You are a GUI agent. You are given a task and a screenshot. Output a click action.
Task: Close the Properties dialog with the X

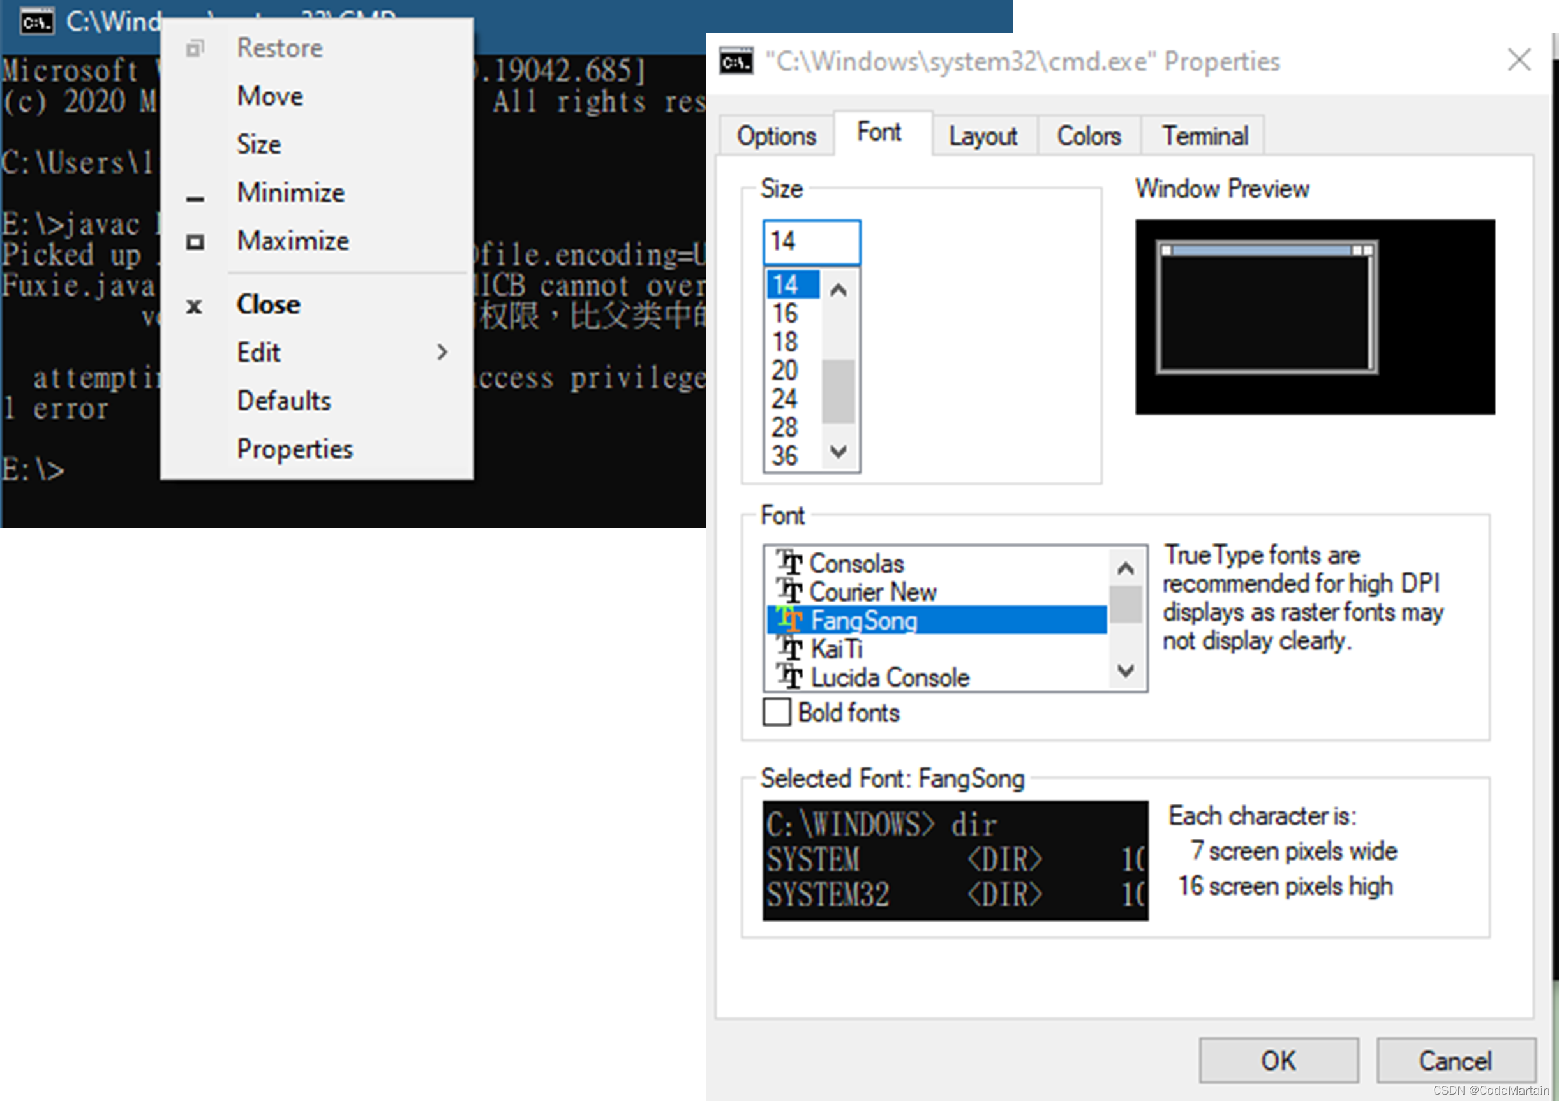[1519, 60]
